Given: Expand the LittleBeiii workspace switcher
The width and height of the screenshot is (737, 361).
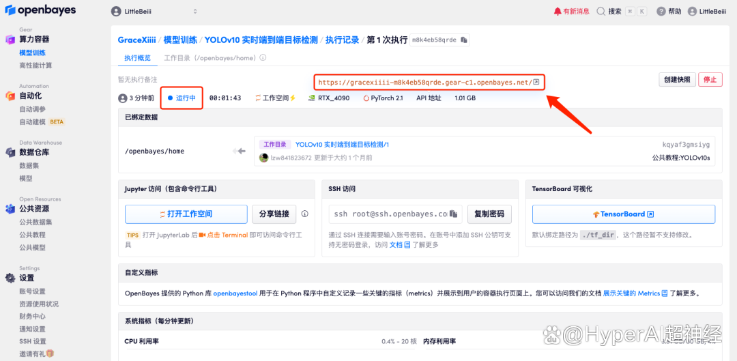Looking at the screenshot, I should point(155,12).
